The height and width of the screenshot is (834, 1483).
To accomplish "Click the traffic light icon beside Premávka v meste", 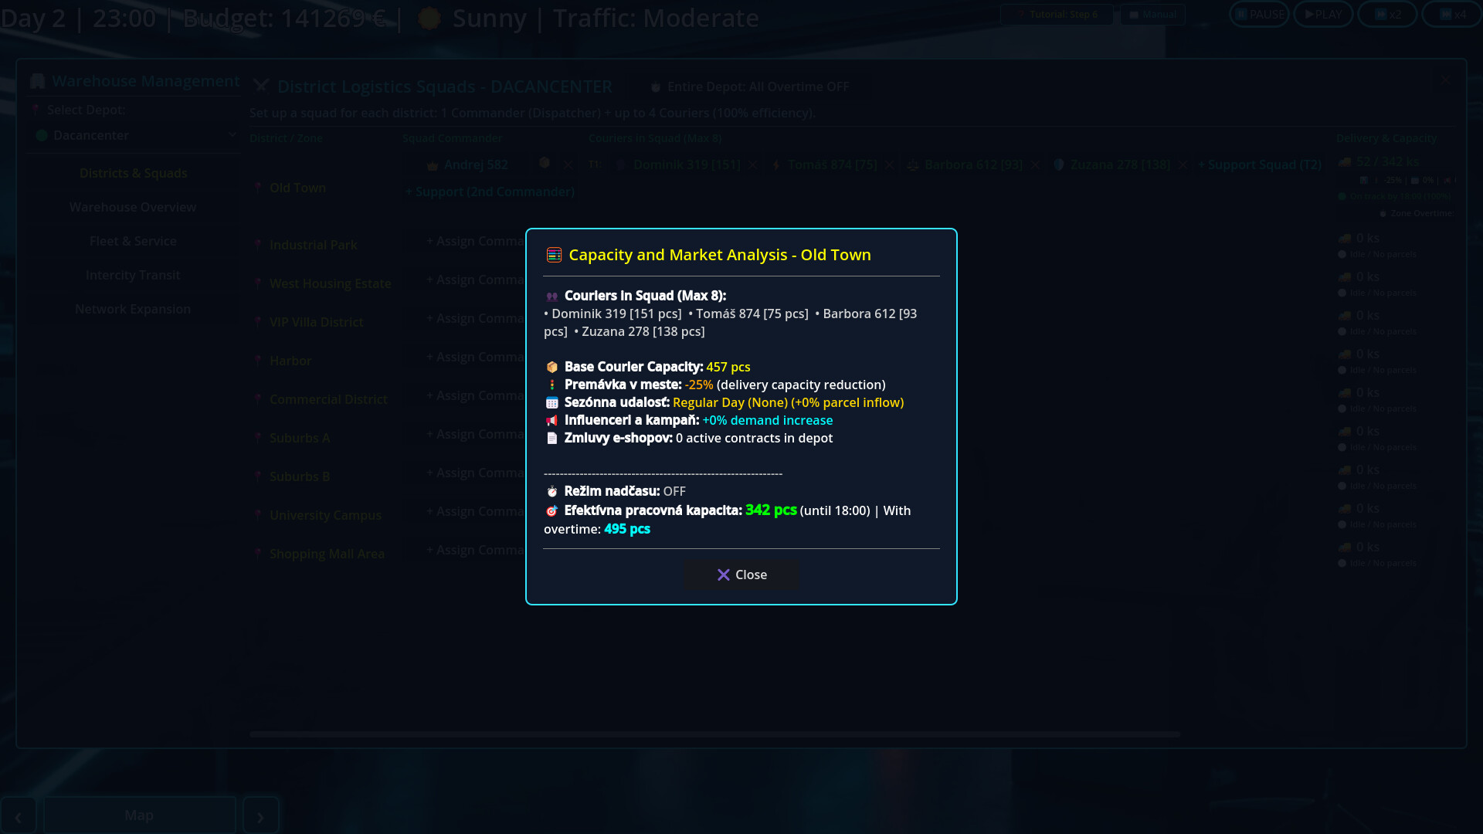I will [x=551, y=385].
